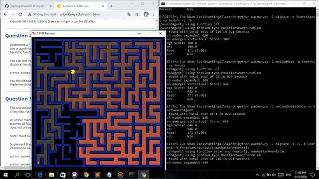The image size is (319, 179).
Task: Open the Action Center notifications
Action: pos(313,175)
